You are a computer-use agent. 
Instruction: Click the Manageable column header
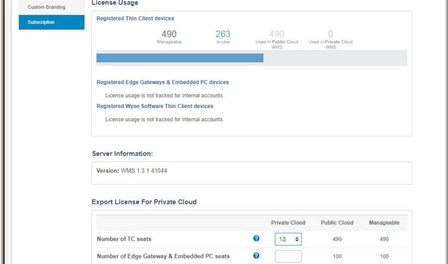tap(384, 223)
